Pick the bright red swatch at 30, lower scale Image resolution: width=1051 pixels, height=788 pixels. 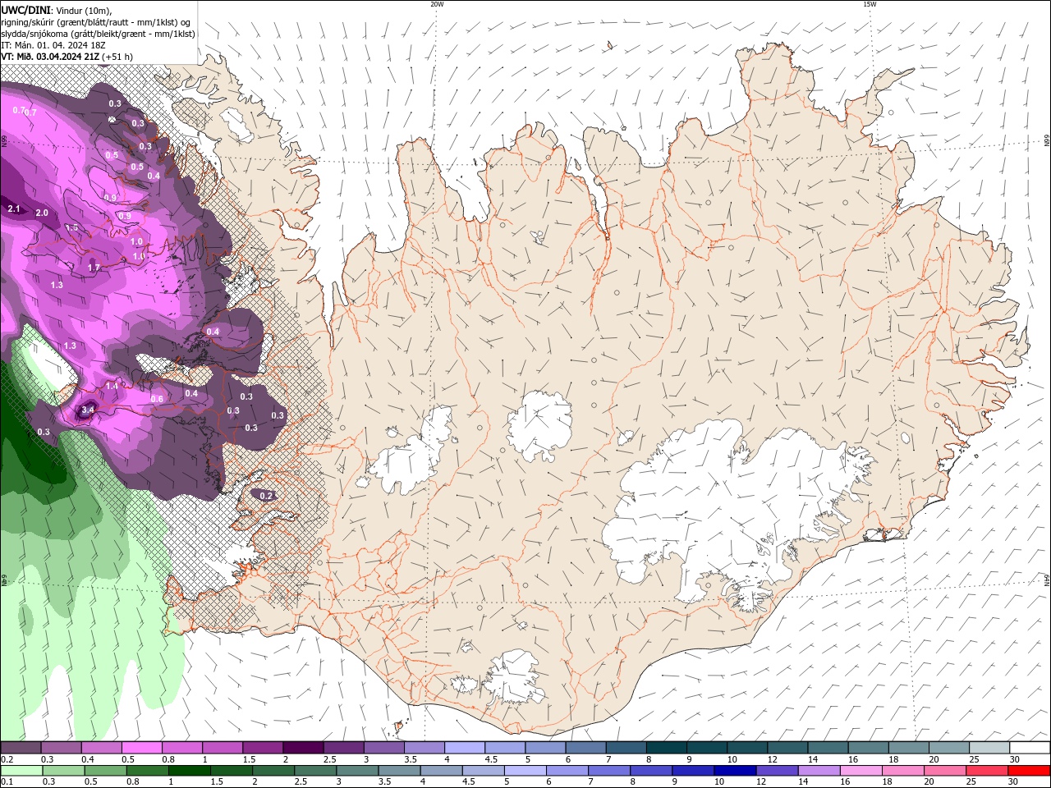[1030, 771]
